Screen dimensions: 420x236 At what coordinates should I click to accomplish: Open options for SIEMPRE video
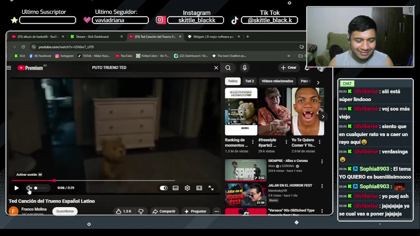(322, 161)
